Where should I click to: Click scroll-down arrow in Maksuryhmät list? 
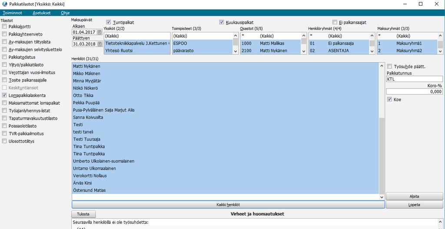(x=441, y=51)
